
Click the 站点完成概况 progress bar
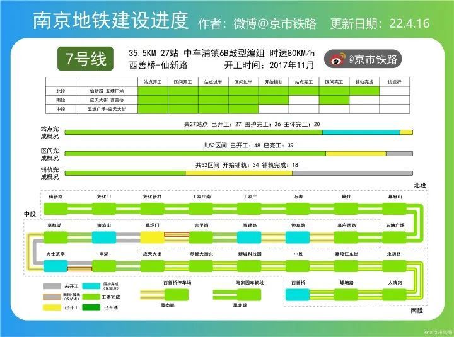(x=238, y=132)
